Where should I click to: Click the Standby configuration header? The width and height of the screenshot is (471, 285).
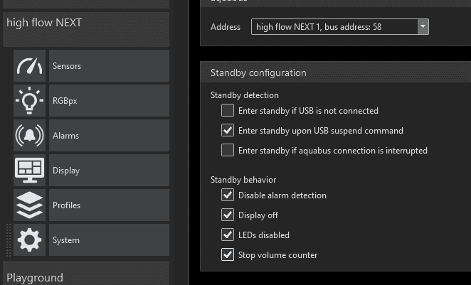coord(336,72)
